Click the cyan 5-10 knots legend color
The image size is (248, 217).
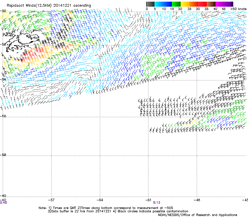point(159,4)
